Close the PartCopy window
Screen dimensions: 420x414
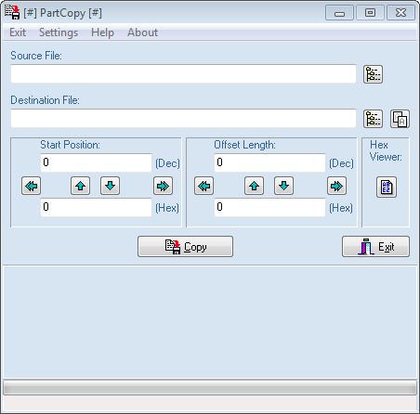click(400, 13)
